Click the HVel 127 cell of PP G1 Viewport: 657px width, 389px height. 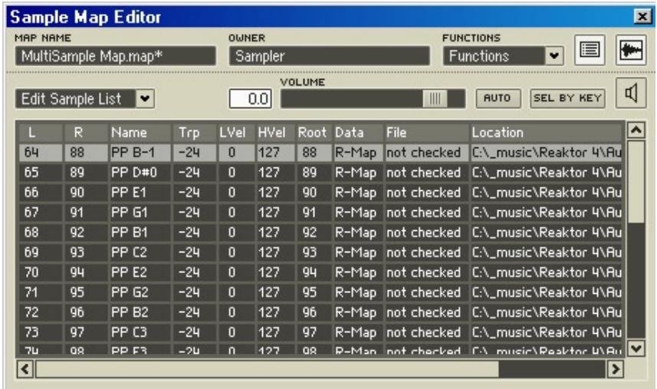[275, 213]
